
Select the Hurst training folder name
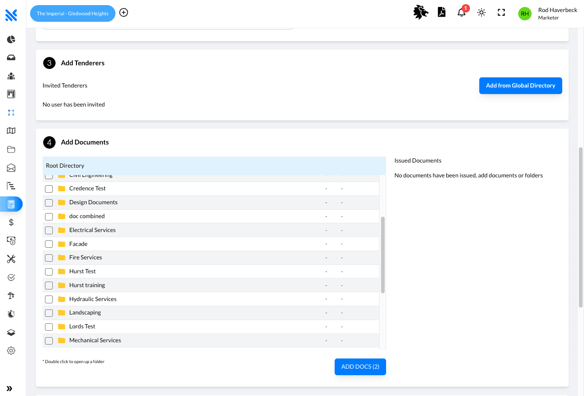tap(87, 285)
